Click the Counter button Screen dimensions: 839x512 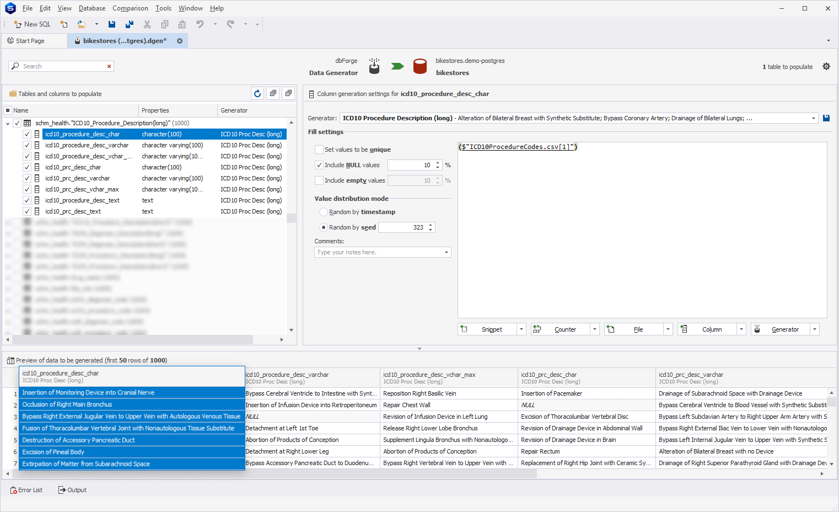560,329
